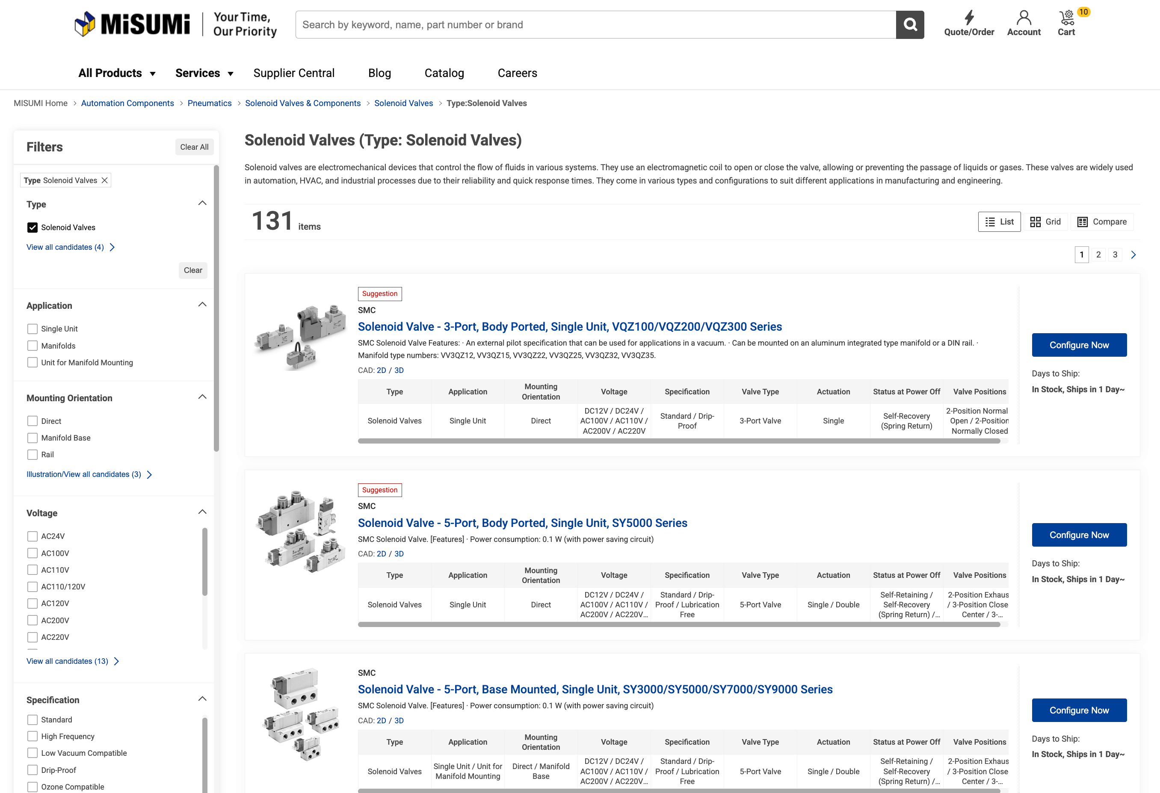Check the Direct mounting filter
This screenshot has height=793, width=1160.
33,421
